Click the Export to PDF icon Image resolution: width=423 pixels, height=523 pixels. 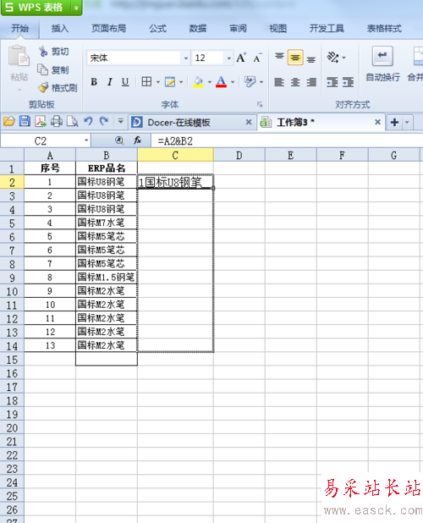(41, 121)
